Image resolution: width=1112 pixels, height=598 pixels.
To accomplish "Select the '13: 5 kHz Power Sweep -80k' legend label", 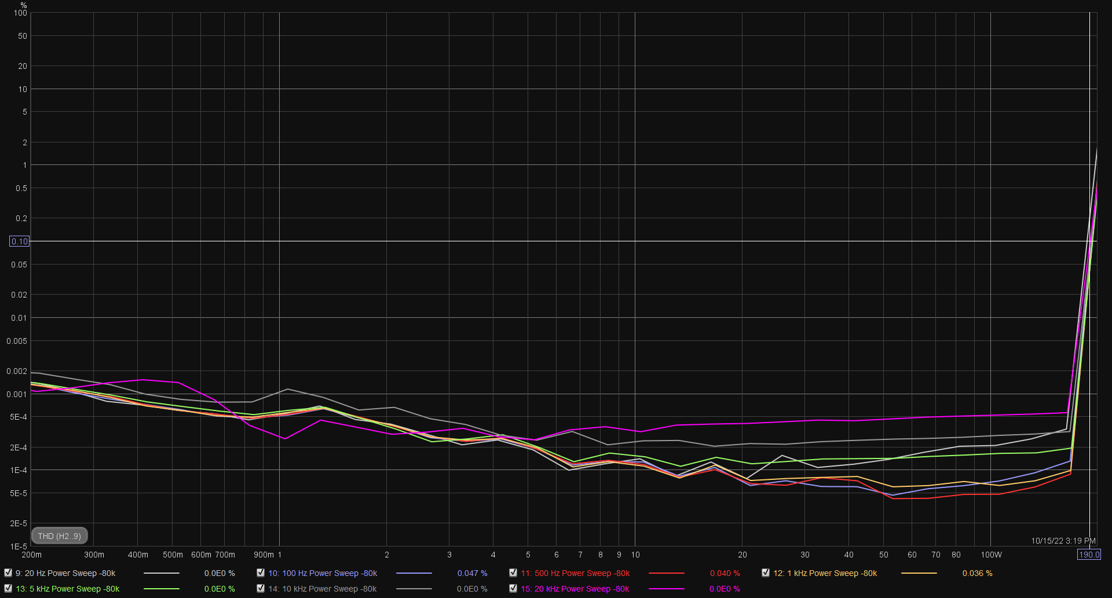I will (x=68, y=589).
